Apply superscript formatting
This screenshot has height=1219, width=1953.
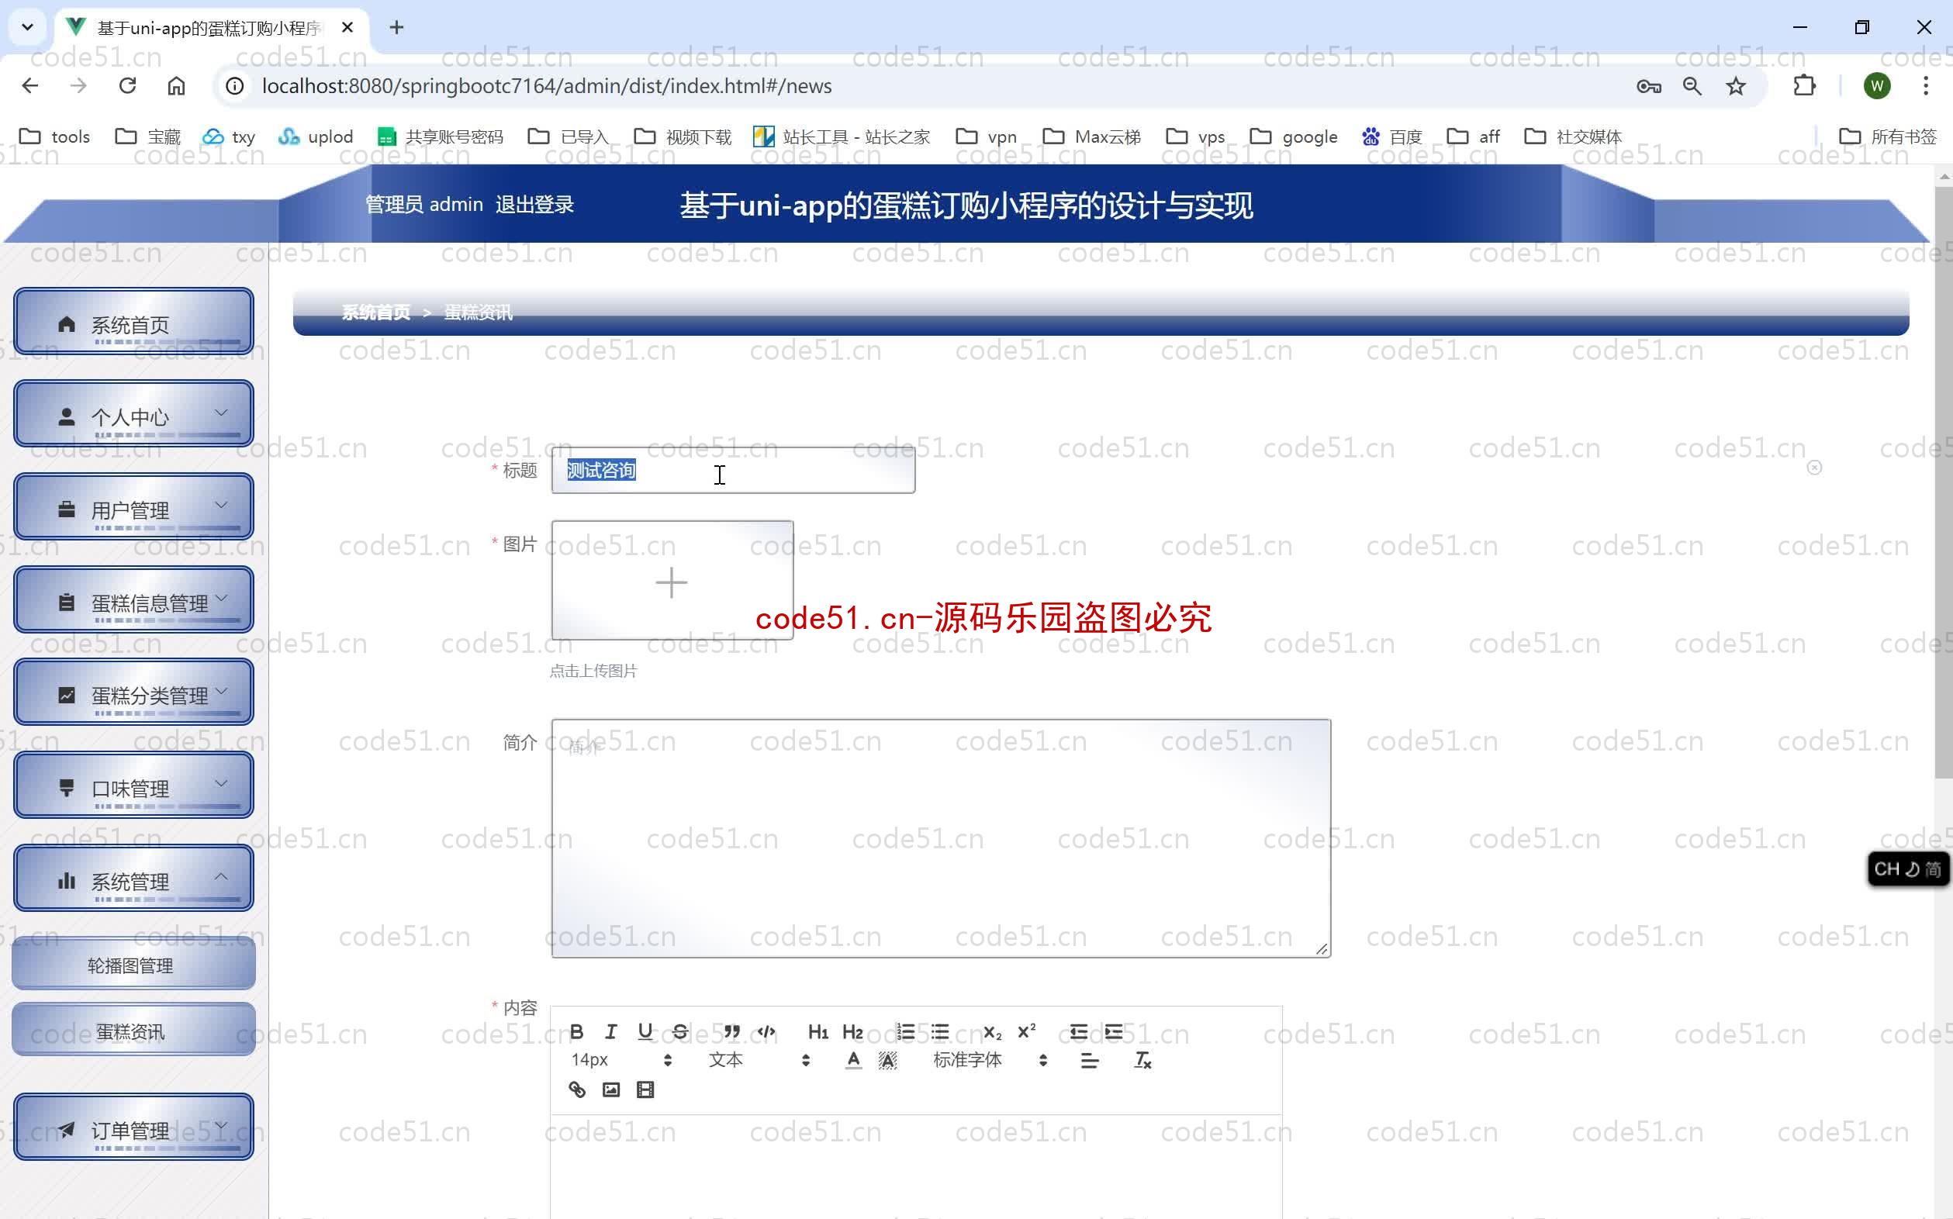(x=1025, y=1031)
